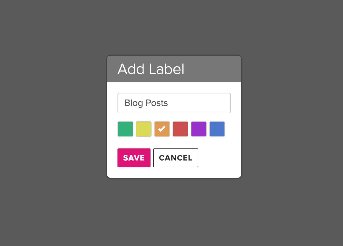343x246 pixels.
Task: Pick the green label color
Action: [x=125, y=129]
